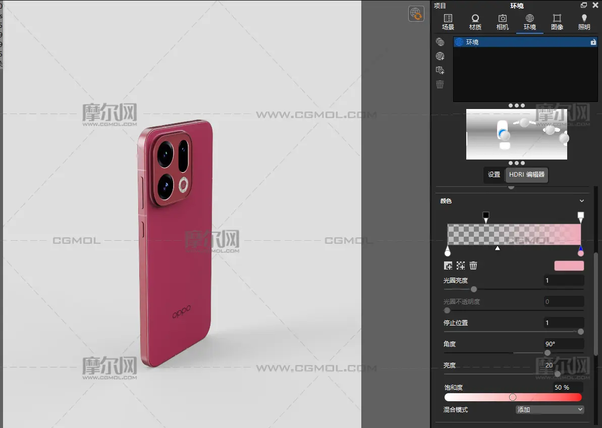Click the dotted-square icon below the gradient
Viewport: 602px width, 428px height.
461,265
